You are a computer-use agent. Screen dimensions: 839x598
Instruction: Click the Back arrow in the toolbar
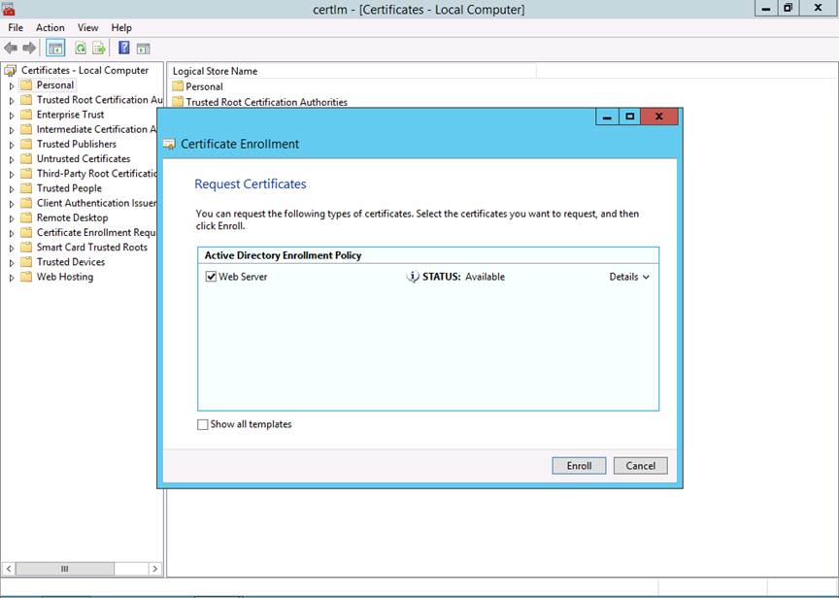(x=11, y=48)
